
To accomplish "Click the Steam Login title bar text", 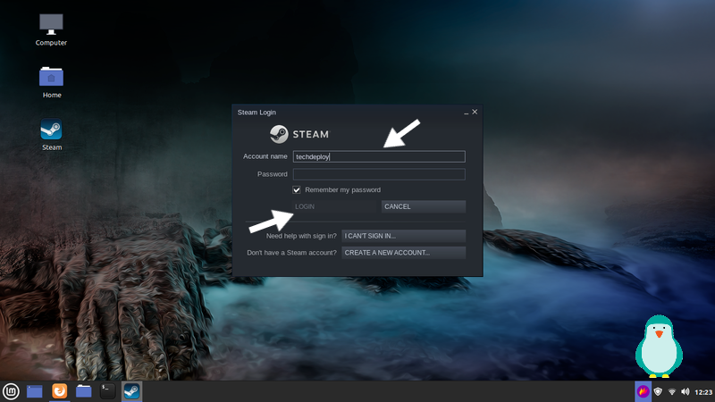I will click(257, 113).
